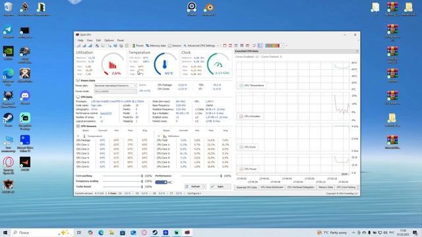Expand Advanced CPU Settings dropdown arrow

click(218, 45)
